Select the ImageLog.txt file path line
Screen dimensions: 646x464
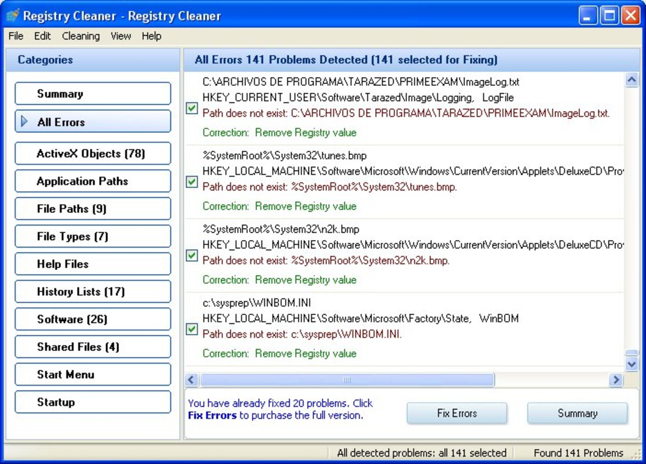(361, 82)
